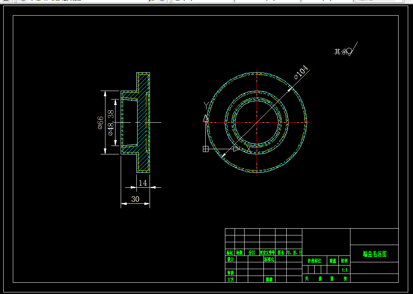Viewport: 413px width, 294px height.
Task: Select the ø104 diameter dimension text
Action: (301, 72)
